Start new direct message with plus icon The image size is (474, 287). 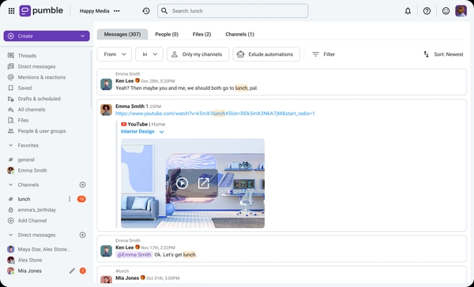click(82, 235)
